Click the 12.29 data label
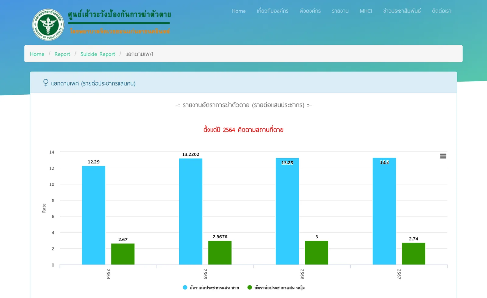This screenshot has height=298, width=487. 93,162
